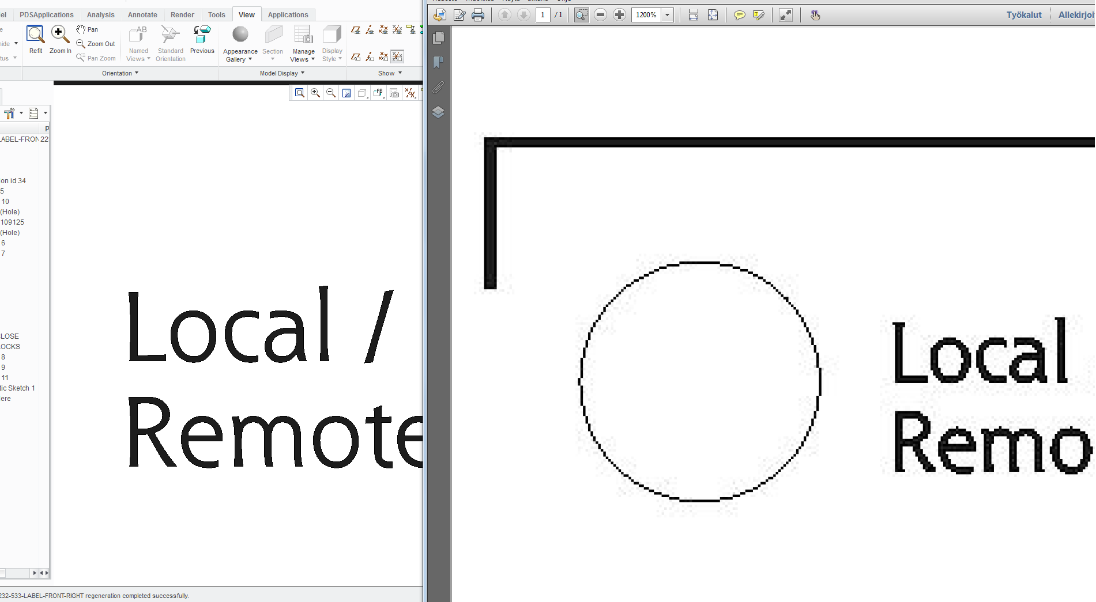Click the Zoom In ribbon button
The height and width of the screenshot is (602, 1096).
pyautogui.click(x=60, y=39)
